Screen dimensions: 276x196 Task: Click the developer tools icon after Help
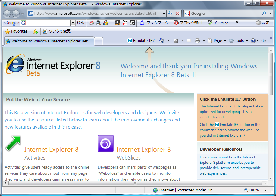click(x=264, y=41)
